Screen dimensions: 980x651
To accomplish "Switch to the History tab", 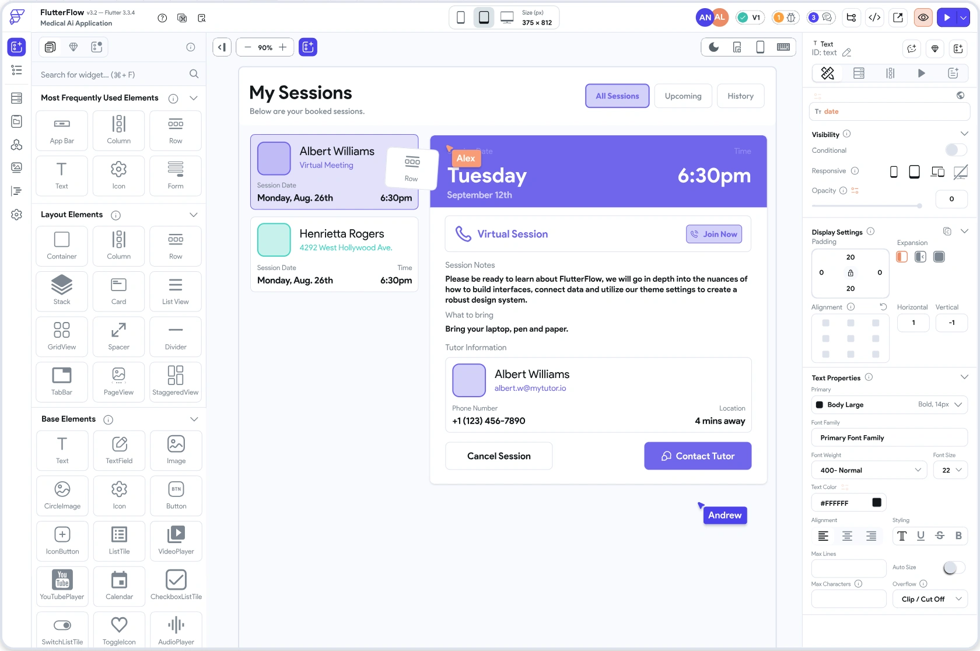I will click(x=740, y=96).
